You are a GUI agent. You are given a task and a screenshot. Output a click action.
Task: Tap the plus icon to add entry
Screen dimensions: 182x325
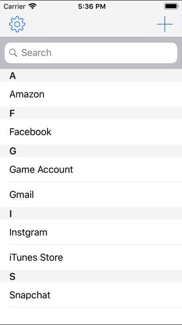(x=165, y=24)
